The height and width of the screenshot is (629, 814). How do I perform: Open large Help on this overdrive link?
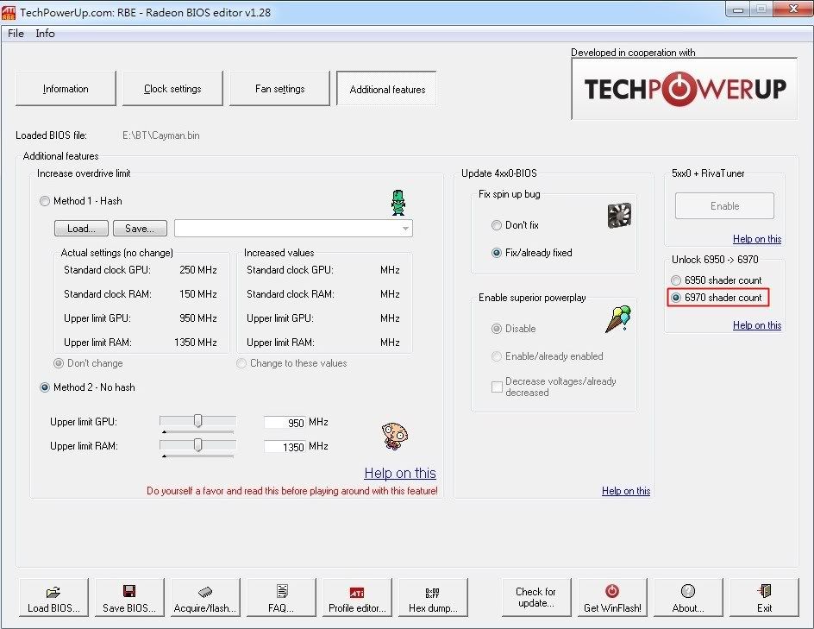pyautogui.click(x=400, y=473)
